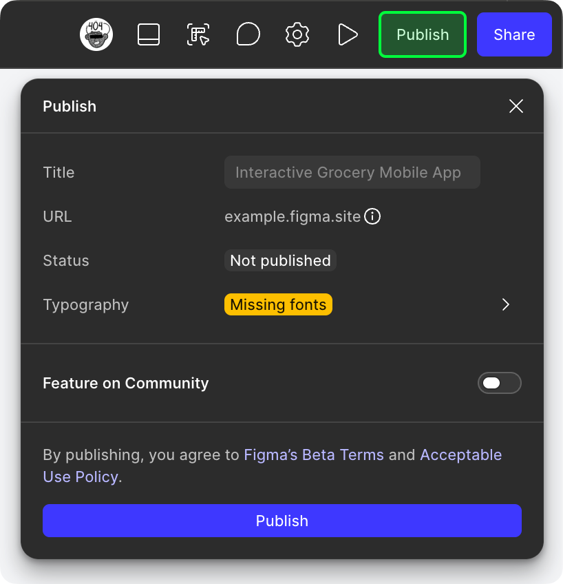The width and height of the screenshot is (563, 584).
Task: Click the Missing fonts warning badge
Action: tap(278, 304)
